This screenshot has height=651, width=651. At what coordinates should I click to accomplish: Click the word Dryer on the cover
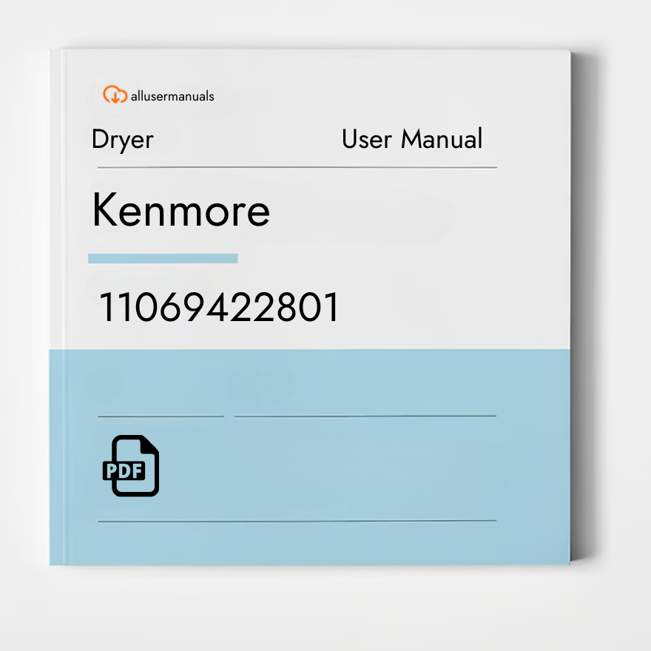point(123,140)
